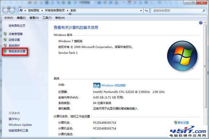Screen dimensions: 209x139
Task: Click the forward navigation arrow button
Action: [12, 11]
